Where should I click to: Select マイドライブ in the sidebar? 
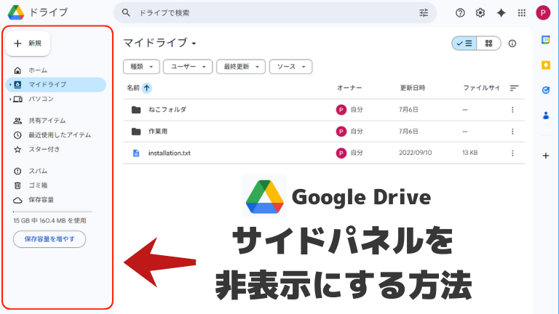pos(56,85)
